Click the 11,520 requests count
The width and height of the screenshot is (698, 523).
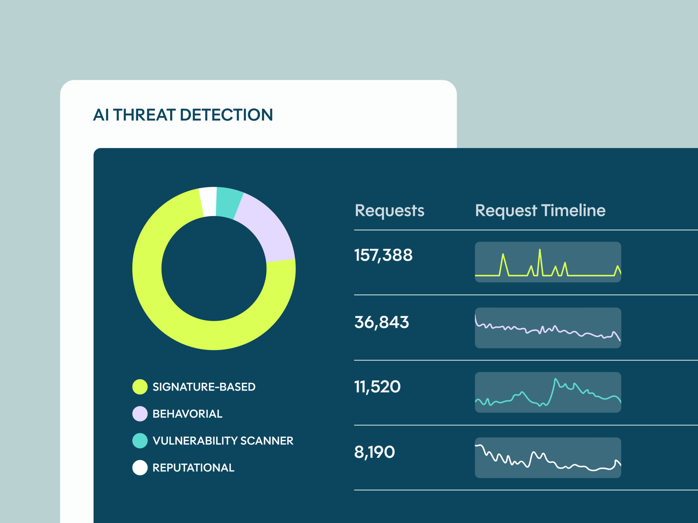377,386
